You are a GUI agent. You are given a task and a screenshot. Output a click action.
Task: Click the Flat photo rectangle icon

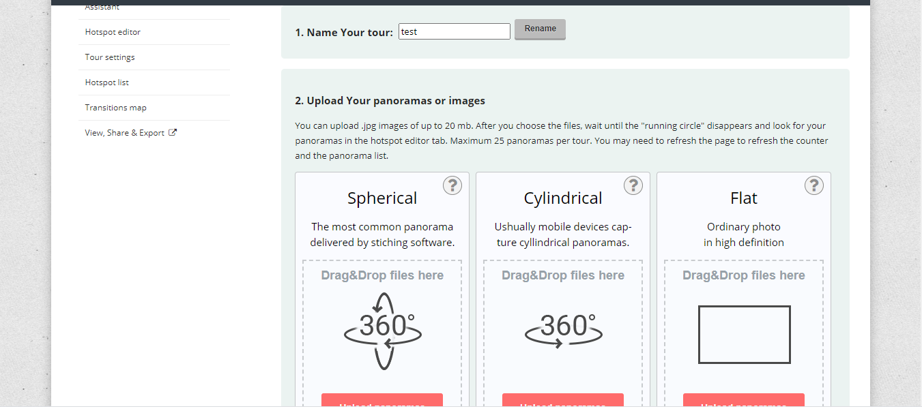pos(744,334)
